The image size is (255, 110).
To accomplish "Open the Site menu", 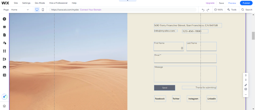I will point(16,3).
